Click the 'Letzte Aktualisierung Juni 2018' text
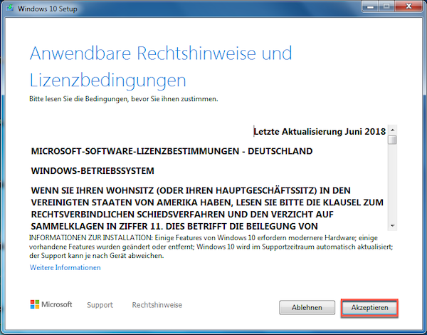Image resolution: width=427 pixels, height=335 pixels. pos(320,132)
